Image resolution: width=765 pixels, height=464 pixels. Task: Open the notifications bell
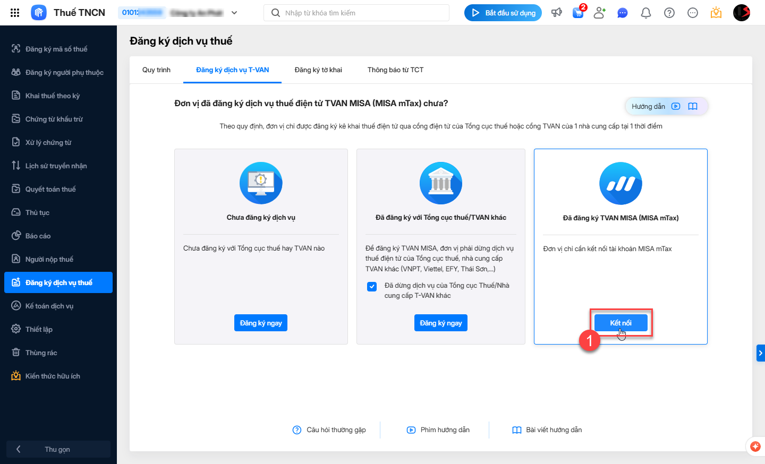pyautogui.click(x=646, y=13)
